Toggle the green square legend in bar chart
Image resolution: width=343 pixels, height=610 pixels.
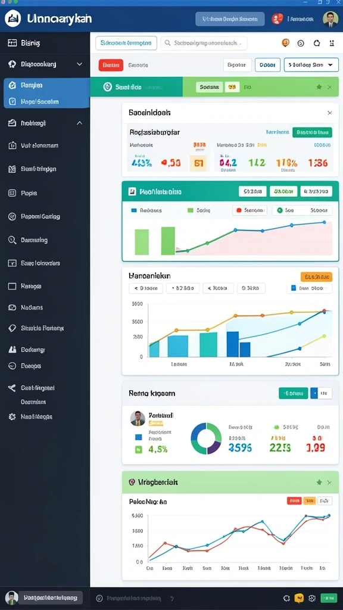190,210
